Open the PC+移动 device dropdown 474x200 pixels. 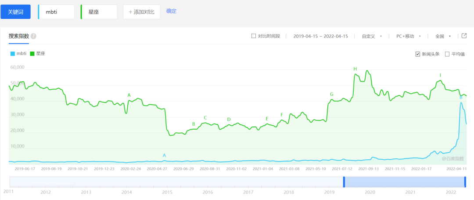click(x=408, y=36)
